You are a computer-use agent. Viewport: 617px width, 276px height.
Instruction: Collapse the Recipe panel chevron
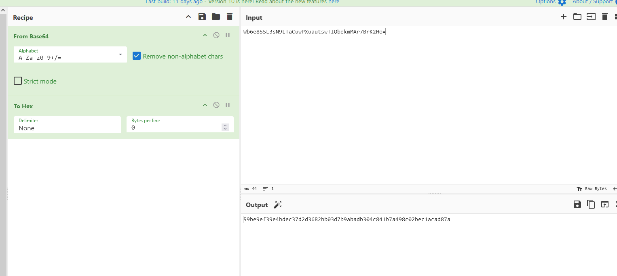(x=188, y=17)
